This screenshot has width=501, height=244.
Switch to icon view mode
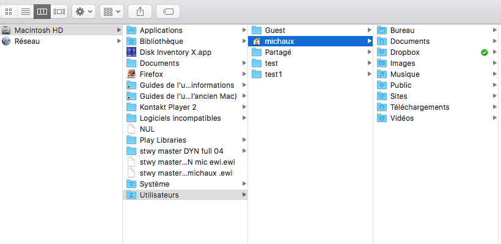(x=9, y=11)
